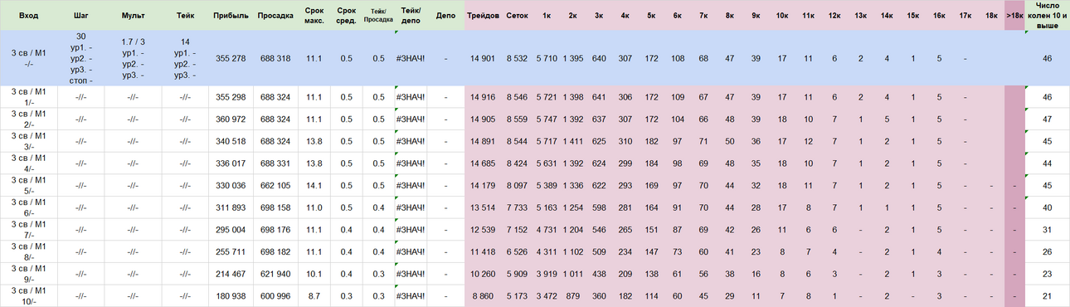
Task: Select last-column cell with value 47
Action: [x=1047, y=119]
